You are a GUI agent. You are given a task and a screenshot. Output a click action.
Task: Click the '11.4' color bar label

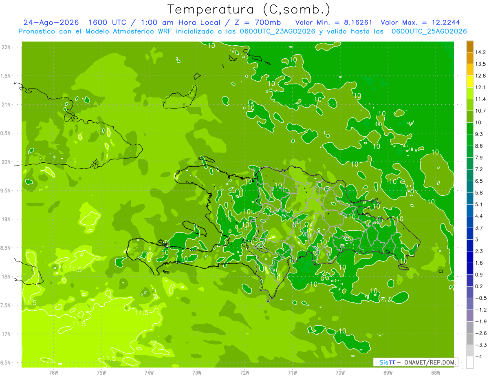(x=481, y=99)
